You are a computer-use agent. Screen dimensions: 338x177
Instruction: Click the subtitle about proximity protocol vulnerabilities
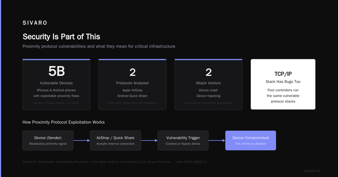click(99, 46)
